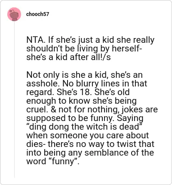Collapse the comment via the vertical thread line

[14, 99]
